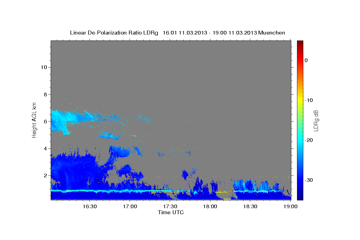
Task: Click the colorbar value -30
Action: pyautogui.click(x=309, y=180)
